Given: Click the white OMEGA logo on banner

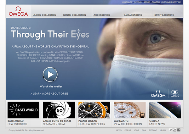Looking at the screenshot, I should (x=158, y=93).
